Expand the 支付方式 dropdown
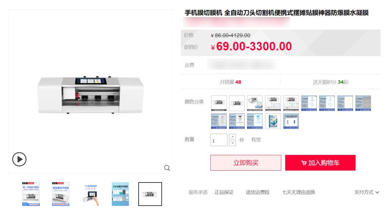This screenshot has width=387, height=215. (x=367, y=192)
